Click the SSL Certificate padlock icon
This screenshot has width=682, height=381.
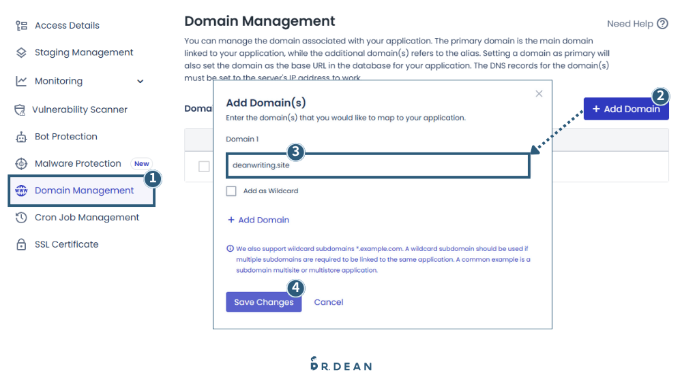pos(21,245)
